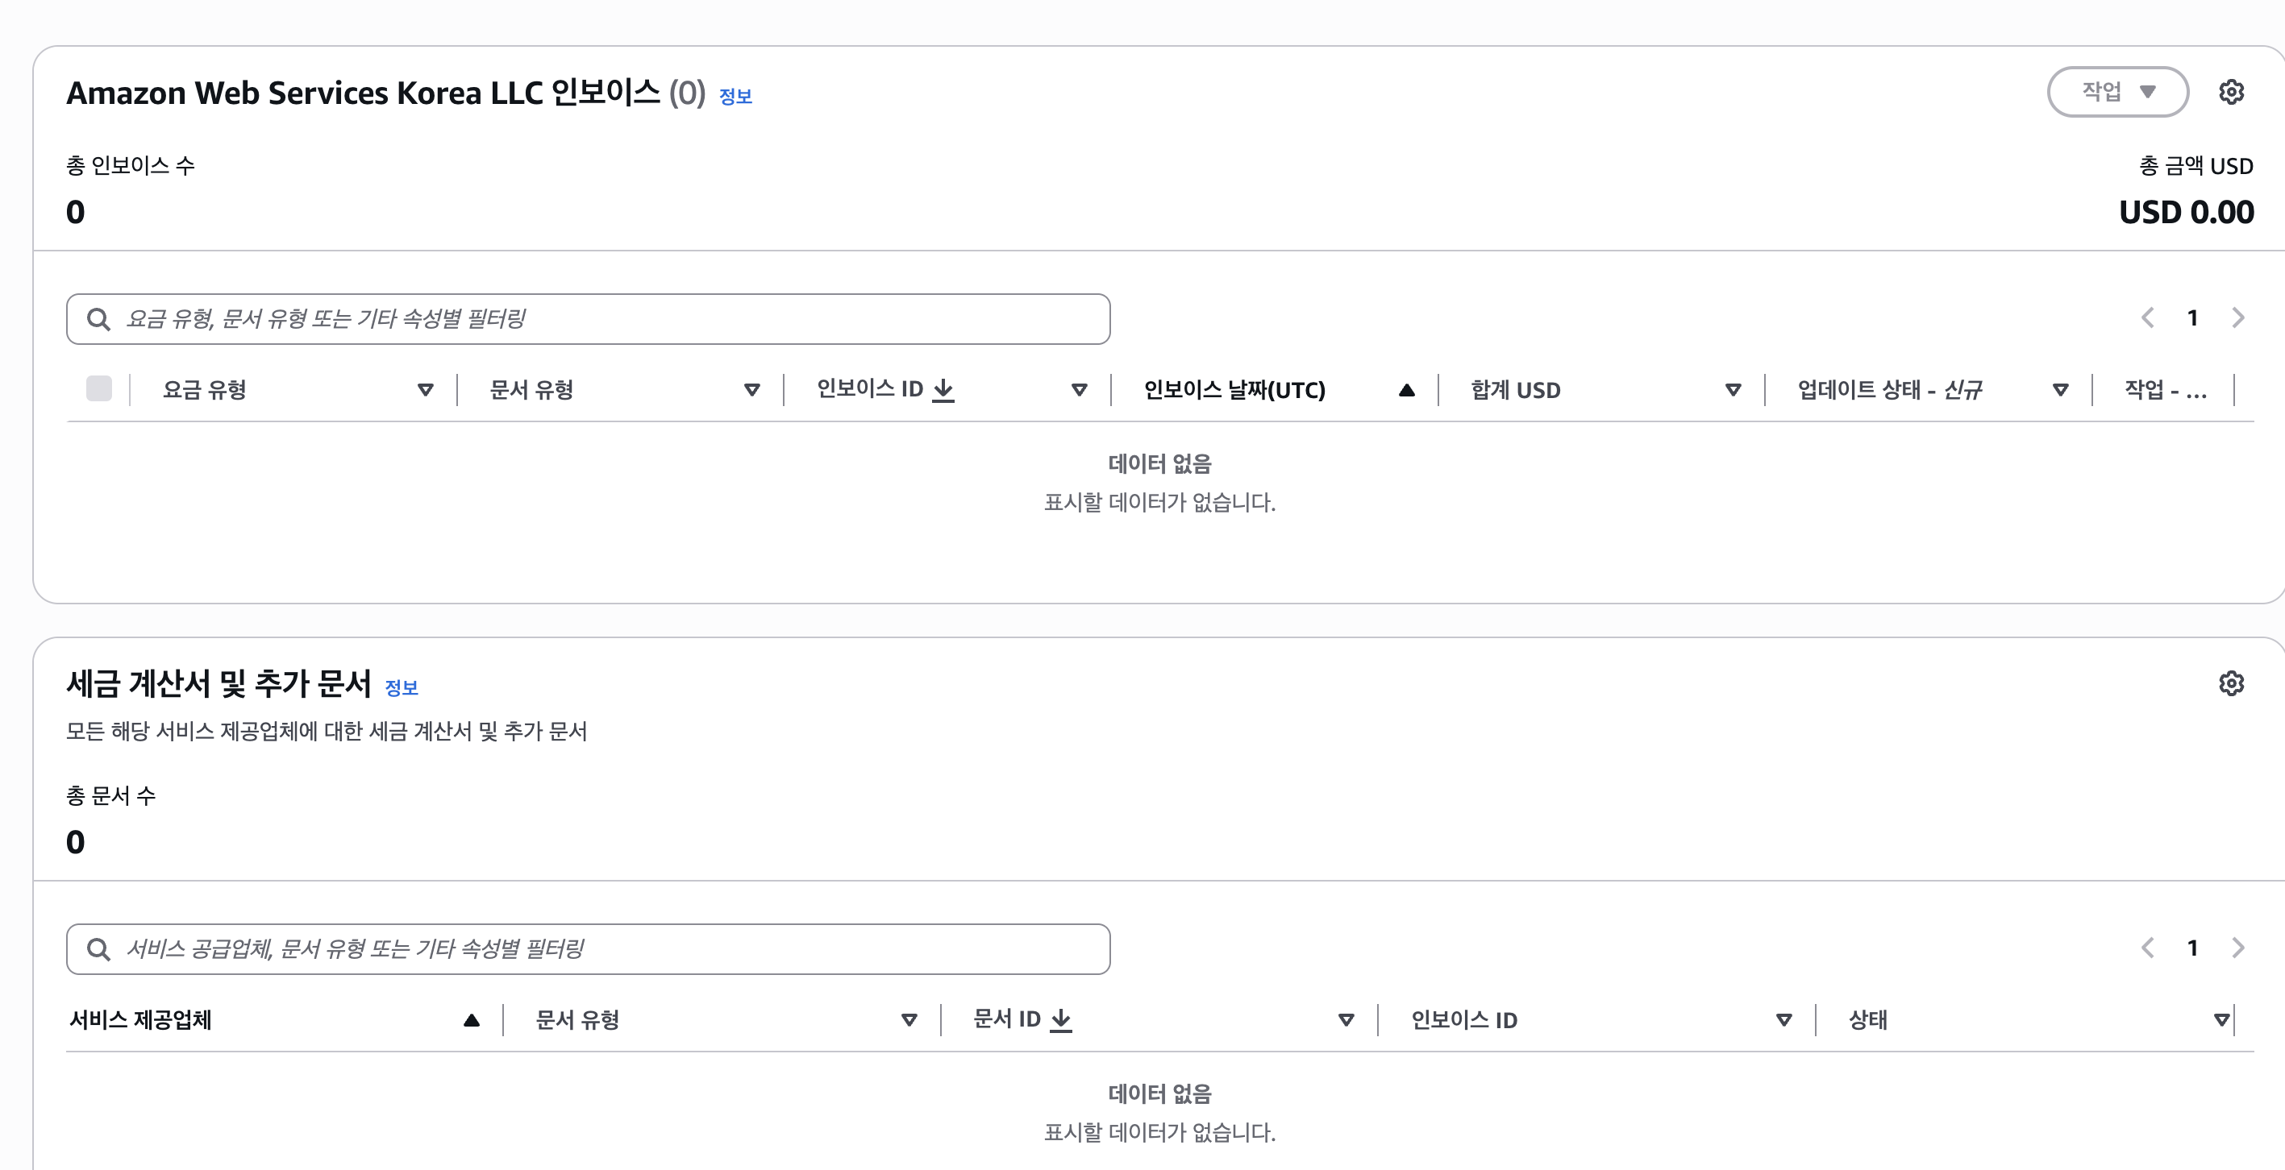Click the 상태 column header
2285x1170 pixels.
click(1868, 1020)
